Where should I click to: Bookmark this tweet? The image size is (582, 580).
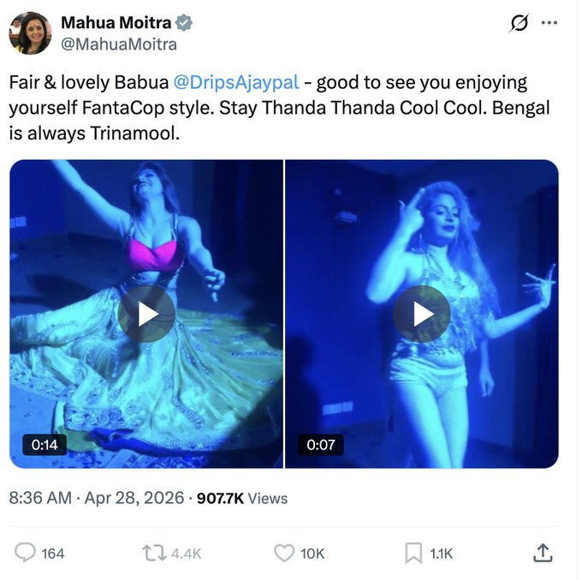[x=413, y=553]
